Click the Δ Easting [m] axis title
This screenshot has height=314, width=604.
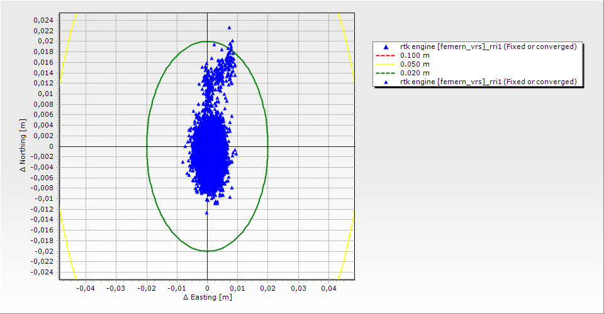click(207, 297)
